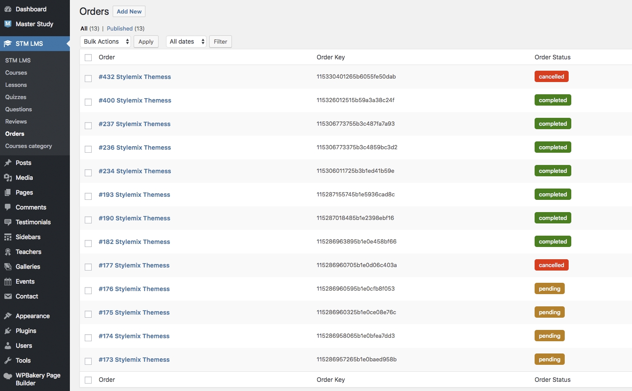Screen dimensions: 632x391
Task: Select order #190 checkbox
Action: (x=88, y=220)
